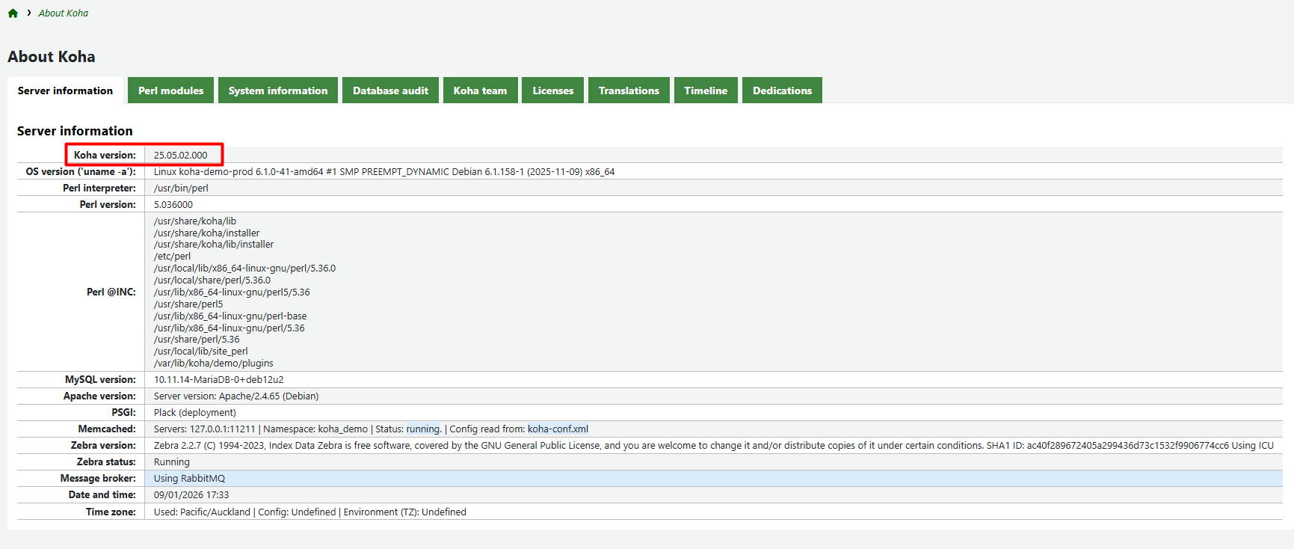
Task: Click the 'About Koha' page heading
Action: point(52,57)
